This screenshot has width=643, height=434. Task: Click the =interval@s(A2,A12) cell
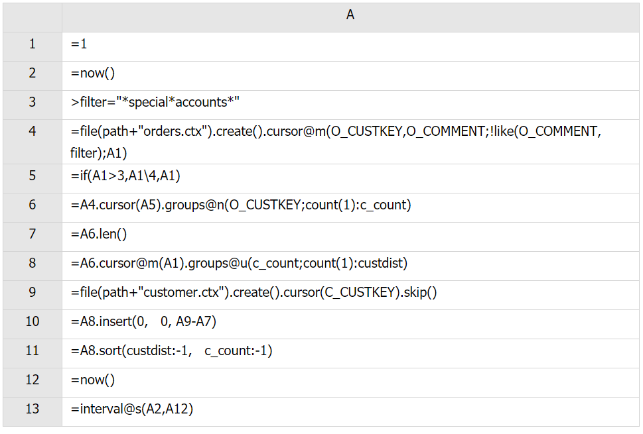(350, 409)
